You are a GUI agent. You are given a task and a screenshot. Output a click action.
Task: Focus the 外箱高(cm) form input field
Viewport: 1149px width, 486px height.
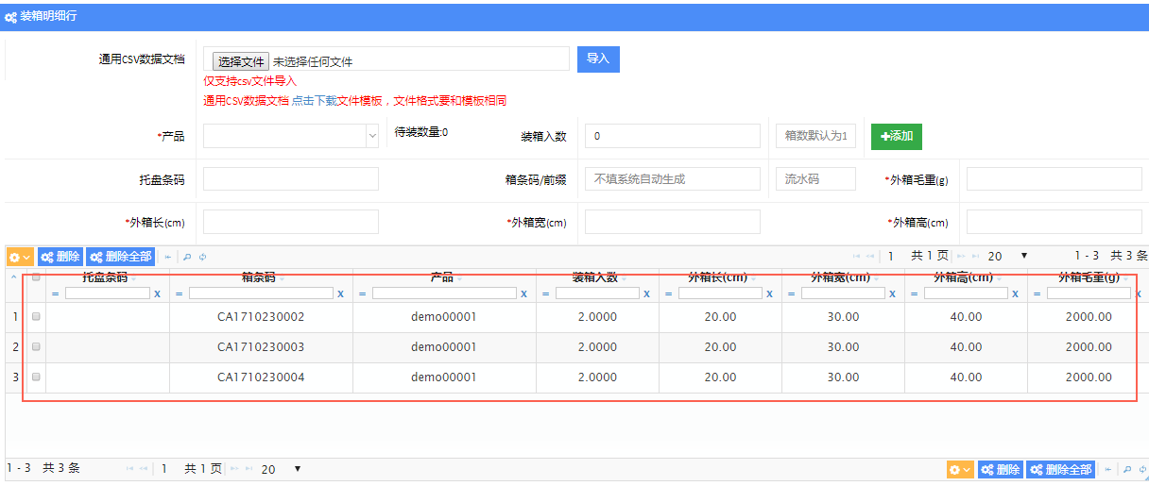[1055, 222]
